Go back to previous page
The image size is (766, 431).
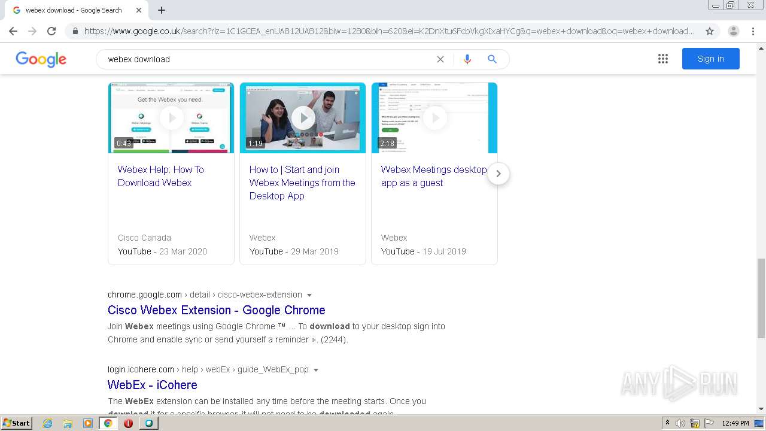tap(13, 31)
